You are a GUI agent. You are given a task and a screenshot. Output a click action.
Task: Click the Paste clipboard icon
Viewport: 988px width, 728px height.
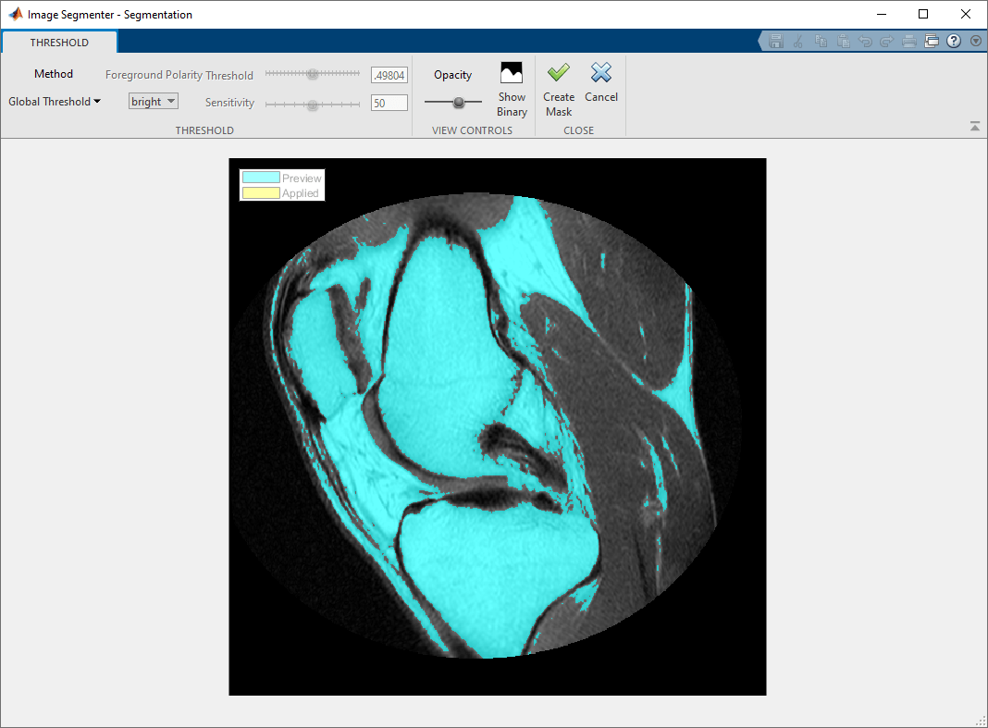coord(843,42)
